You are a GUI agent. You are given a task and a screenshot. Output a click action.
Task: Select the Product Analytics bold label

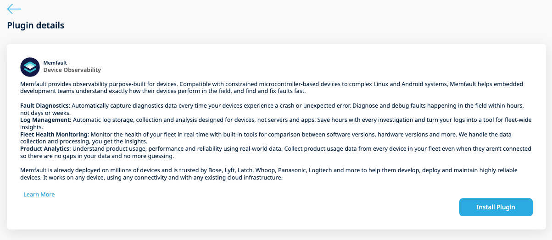pos(46,149)
